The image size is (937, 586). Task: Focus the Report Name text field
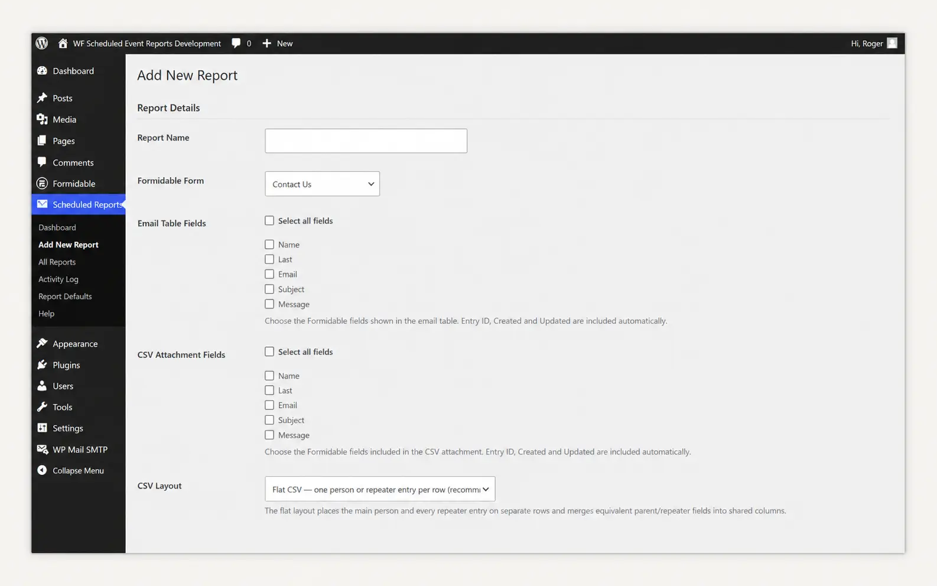[x=366, y=141]
